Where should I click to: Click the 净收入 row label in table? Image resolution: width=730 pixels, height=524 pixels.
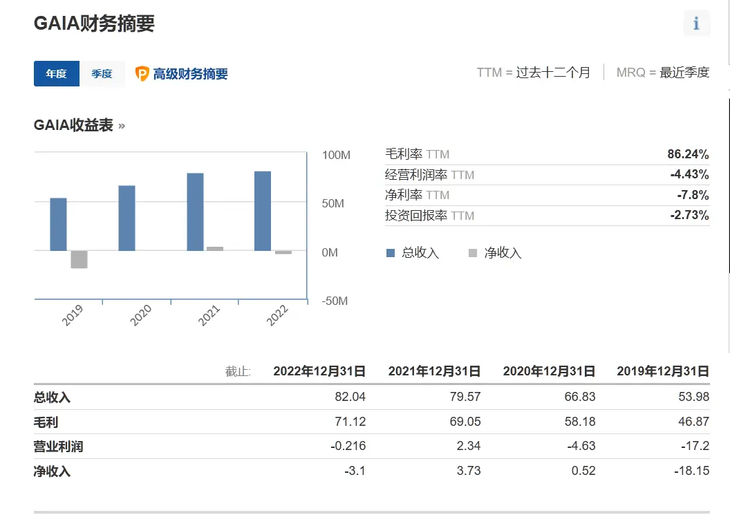52,471
